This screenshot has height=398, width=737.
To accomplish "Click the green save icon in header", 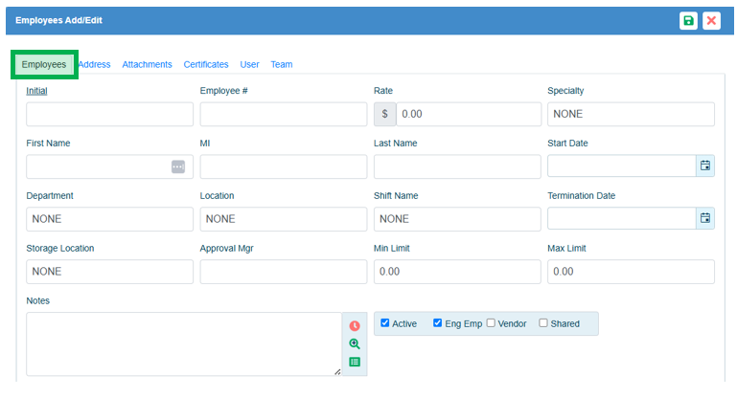I will click(x=688, y=21).
